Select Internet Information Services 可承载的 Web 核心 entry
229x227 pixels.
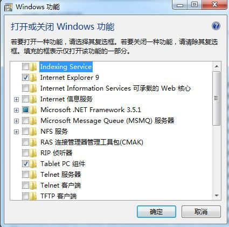(115, 88)
